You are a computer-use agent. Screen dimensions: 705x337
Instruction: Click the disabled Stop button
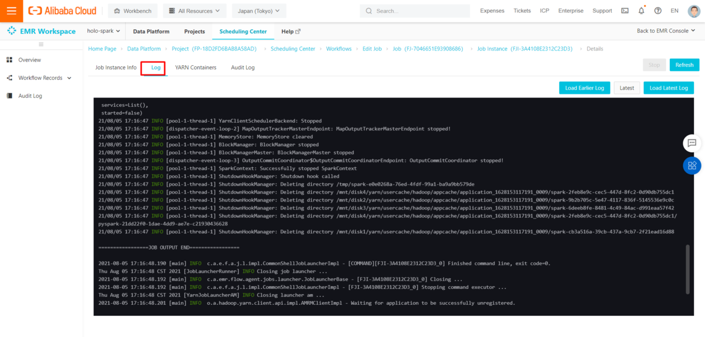point(654,65)
